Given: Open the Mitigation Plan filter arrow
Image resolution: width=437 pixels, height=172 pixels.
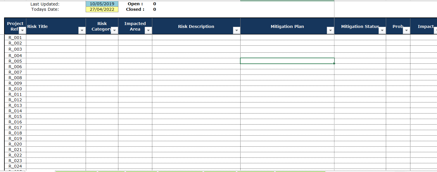Looking at the screenshot, I should (330, 30).
